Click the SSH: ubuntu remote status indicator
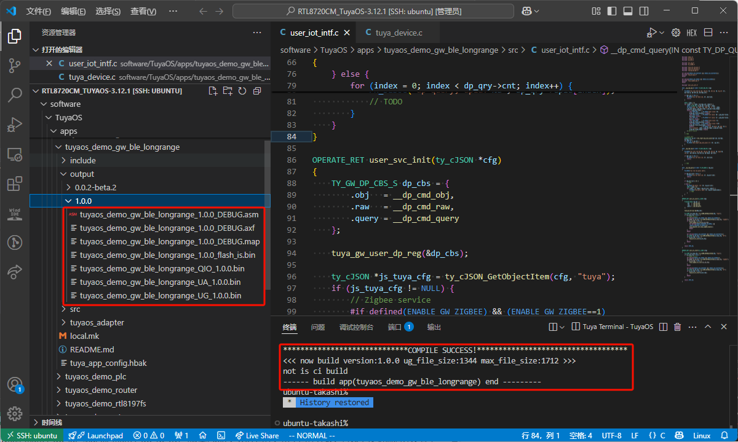 [32, 435]
